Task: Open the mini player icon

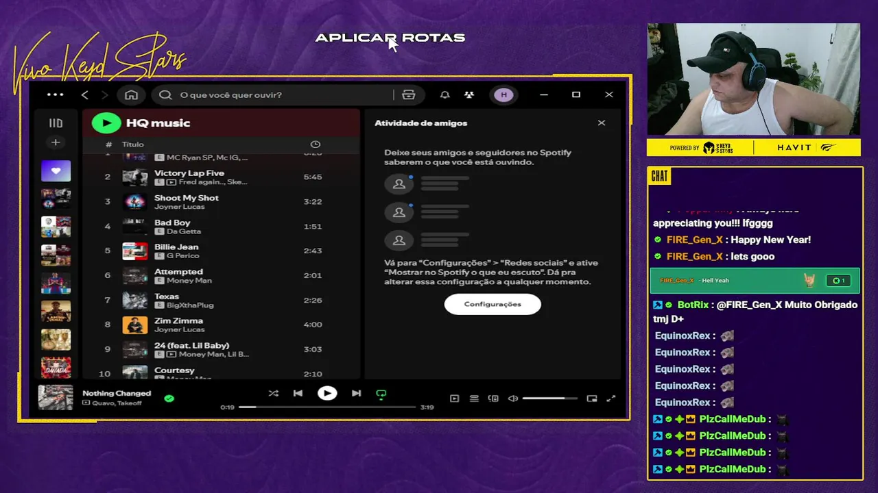Action: [x=592, y=399]
